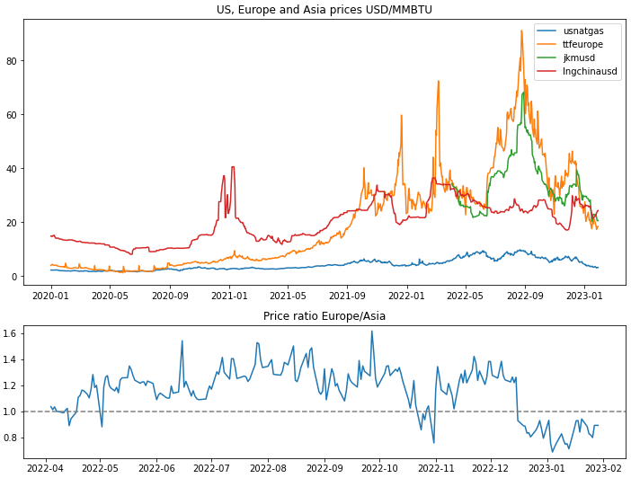Click the ratio axis label '1.2'
The image size is (631, 478).
tap(10, 385)
